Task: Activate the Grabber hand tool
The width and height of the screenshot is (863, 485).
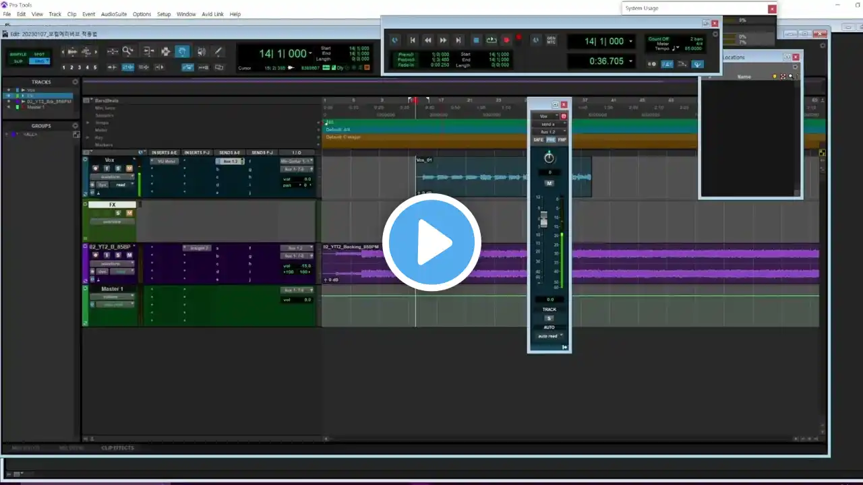Action: tap(183, 51)
